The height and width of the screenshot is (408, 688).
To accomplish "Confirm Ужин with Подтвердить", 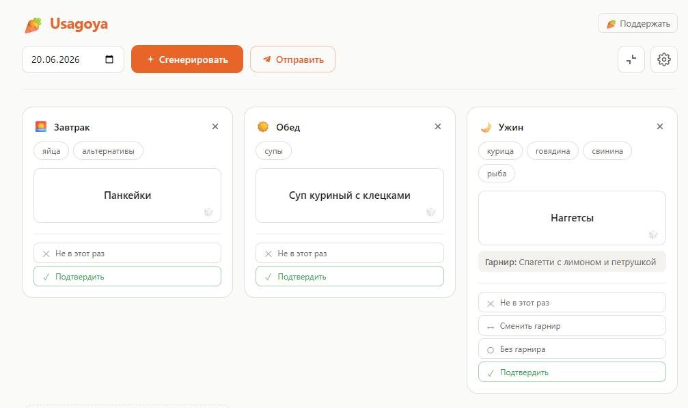I will [x=572, y=372].
